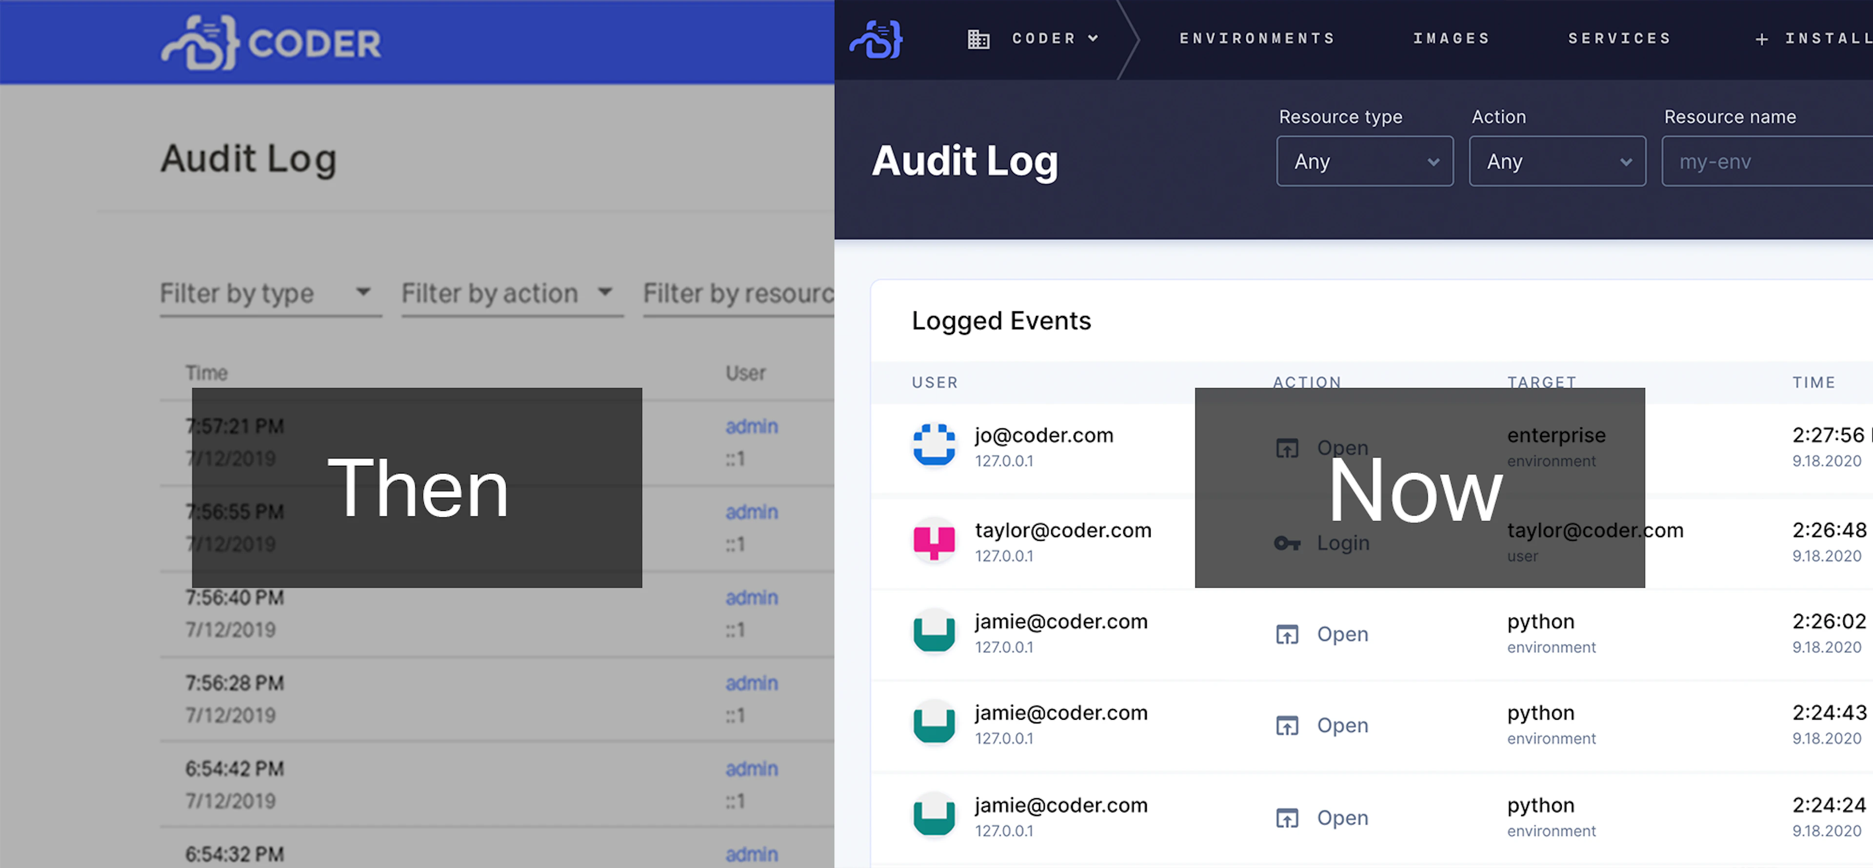1873x868 pixels.
Task: Click the plus INSTALL menu item
Action: tap(1813, 39)
